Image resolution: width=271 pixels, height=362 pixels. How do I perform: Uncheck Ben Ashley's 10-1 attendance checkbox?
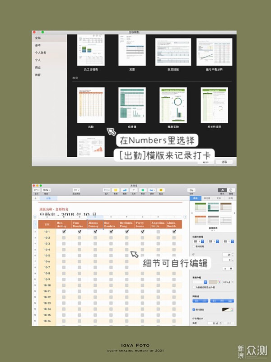click(x=64, y=232)
